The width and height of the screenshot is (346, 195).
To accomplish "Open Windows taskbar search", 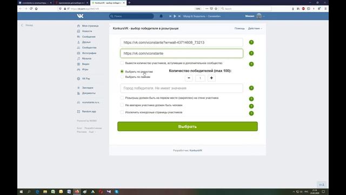I will click(x=29, y=192).
